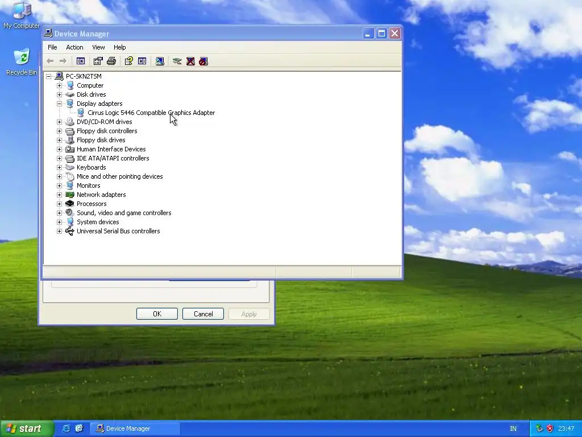Click the Update Driver toolbar icon
This screenshot has height=437, width=582.
click(x=177, y=61)
